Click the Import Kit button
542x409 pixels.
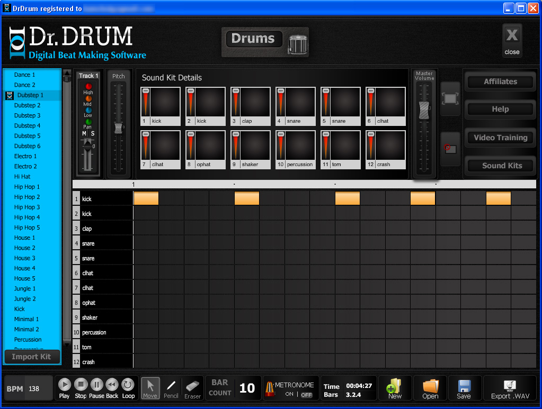[x=32, y=357]
